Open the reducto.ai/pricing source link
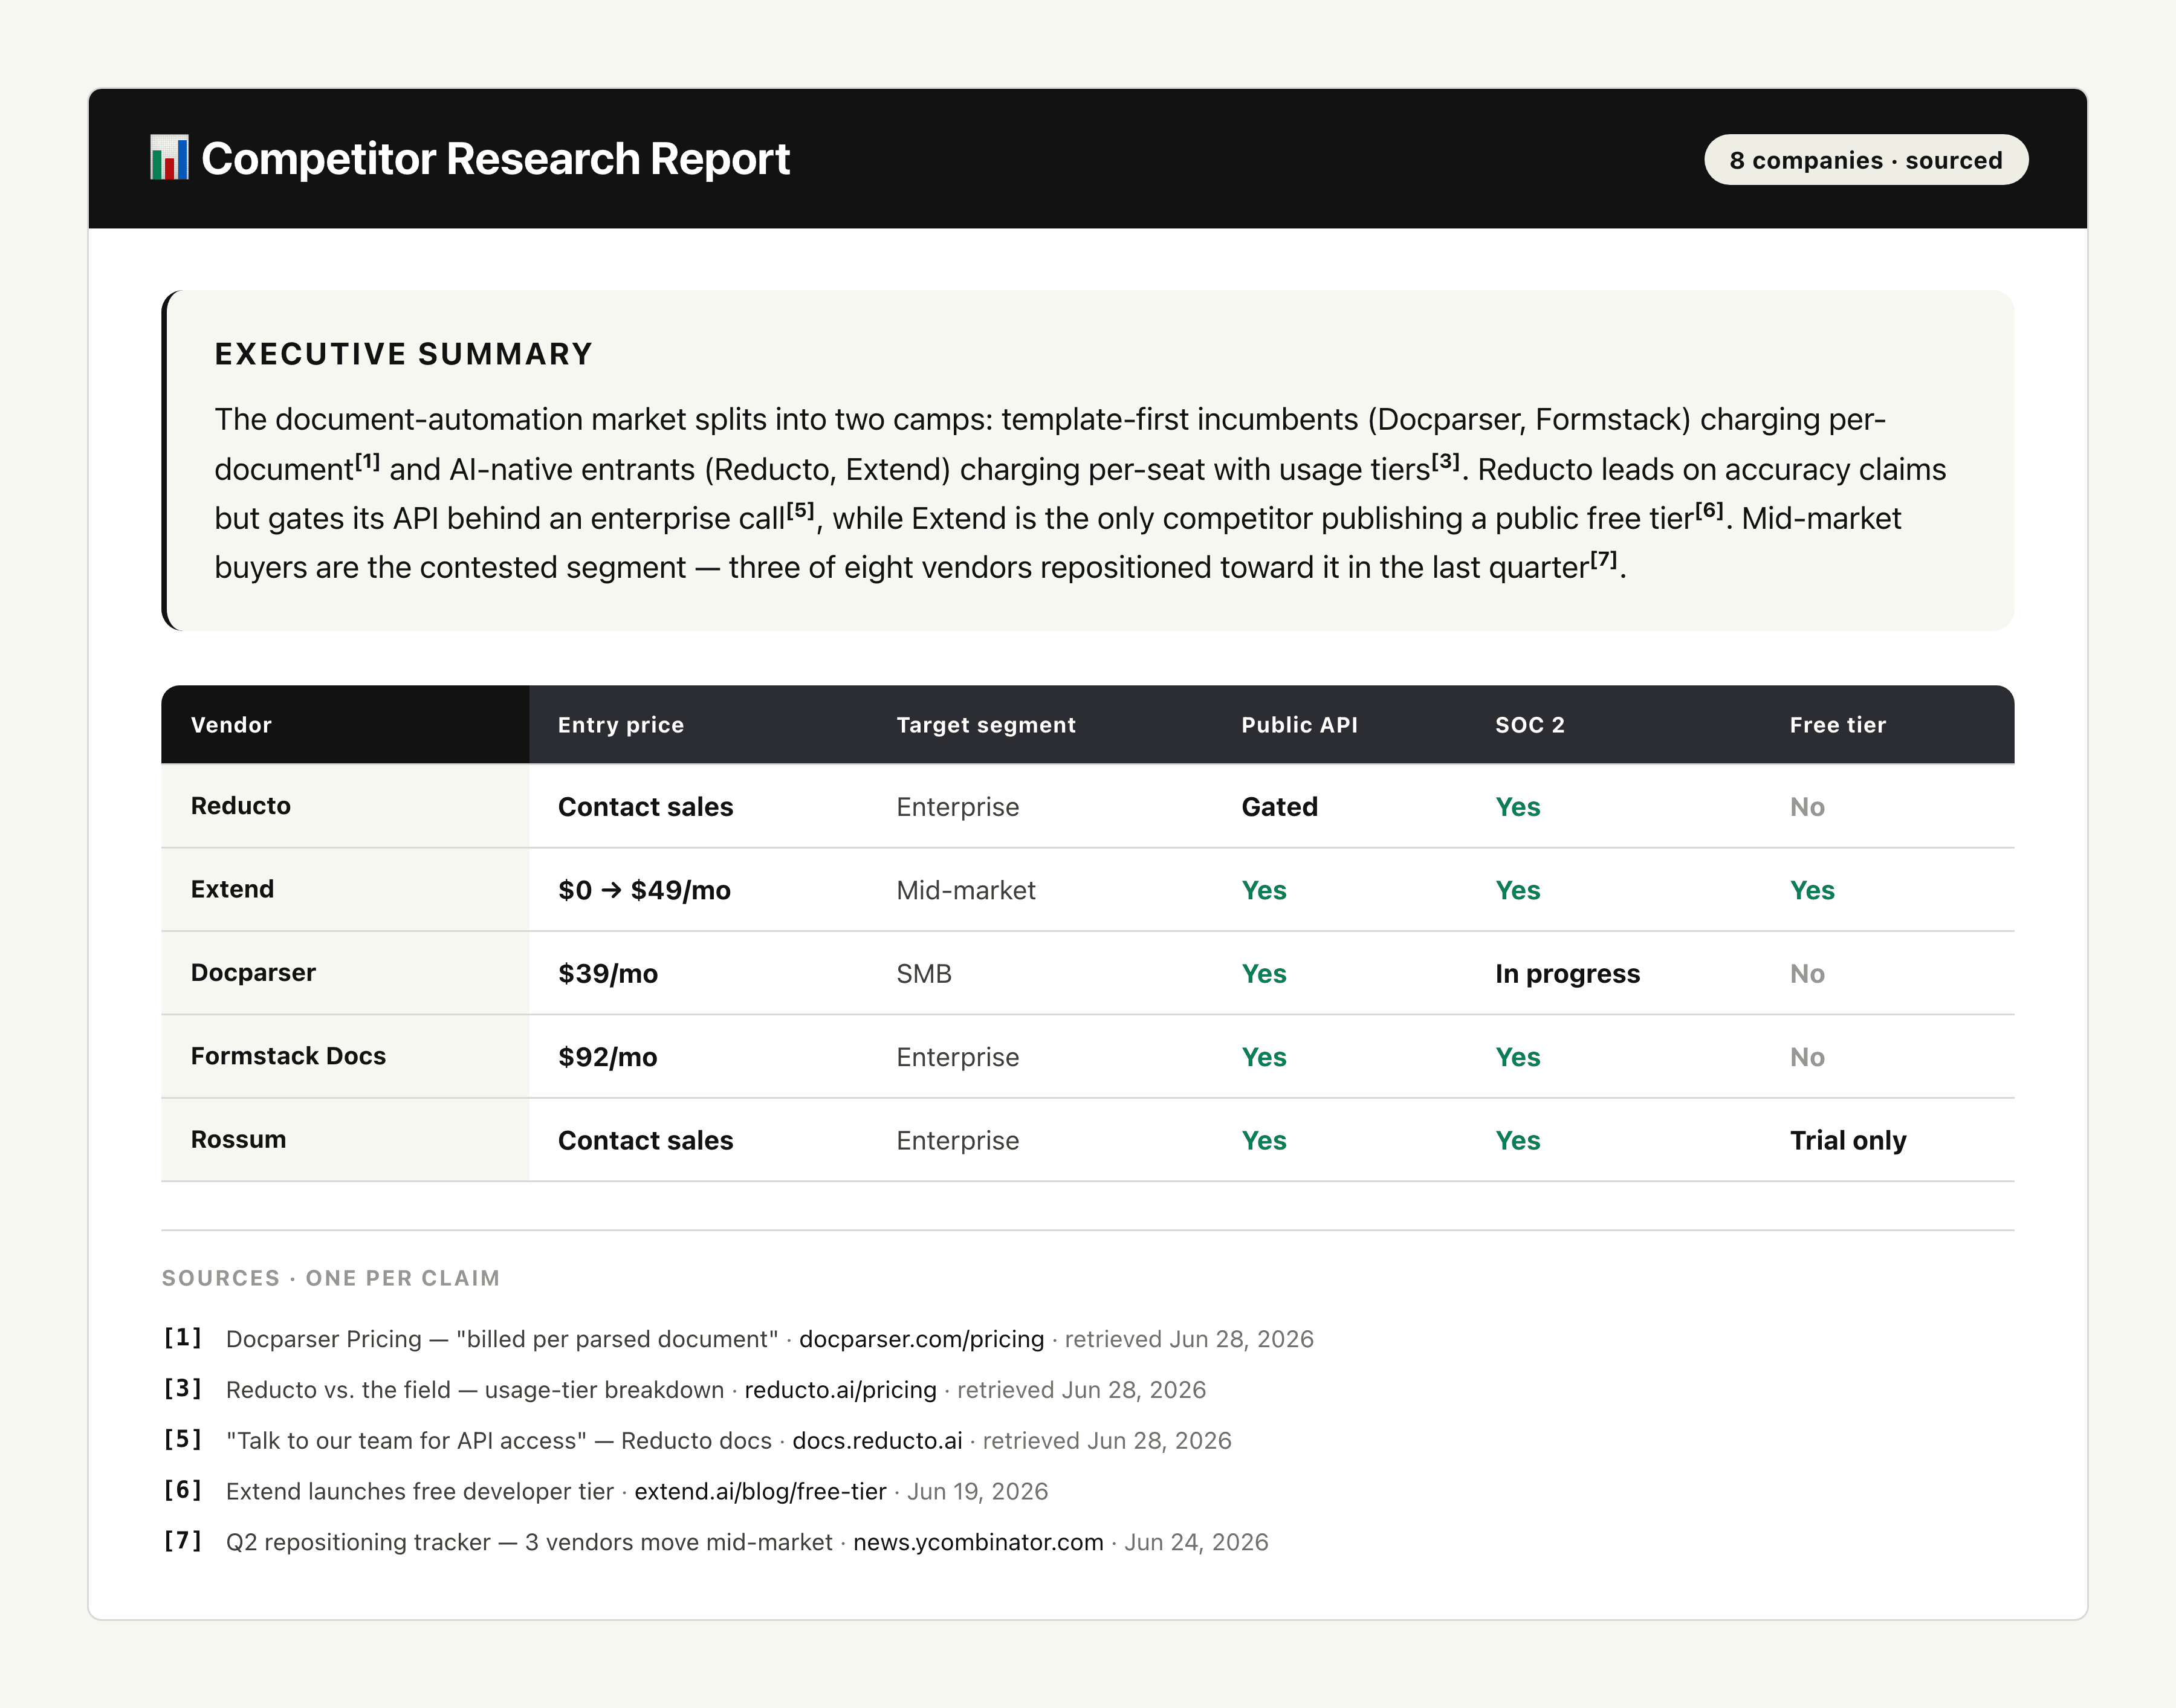This screenshot has width=2176, height=1708. click(840, 1390)
